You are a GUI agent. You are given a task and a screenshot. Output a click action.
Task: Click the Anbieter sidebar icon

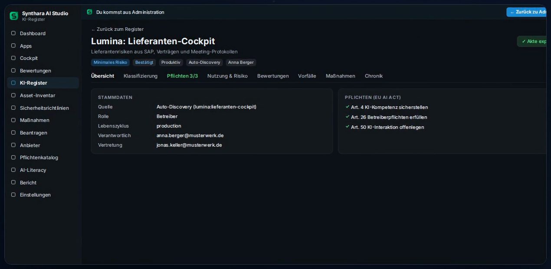13,145
